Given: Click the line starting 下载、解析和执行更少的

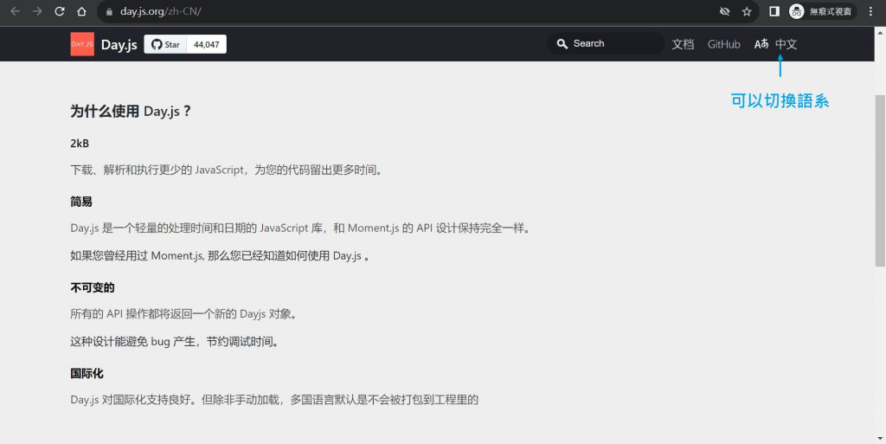Looking at the screenshot, I should click(228, 170).
